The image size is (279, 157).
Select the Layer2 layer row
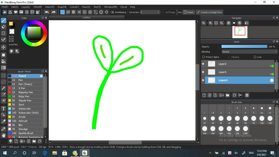click(x=238, y=64)
